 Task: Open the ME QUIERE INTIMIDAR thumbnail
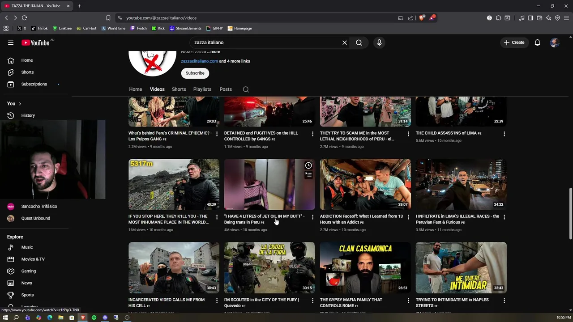pyautogui.click(x=461, y=267)
